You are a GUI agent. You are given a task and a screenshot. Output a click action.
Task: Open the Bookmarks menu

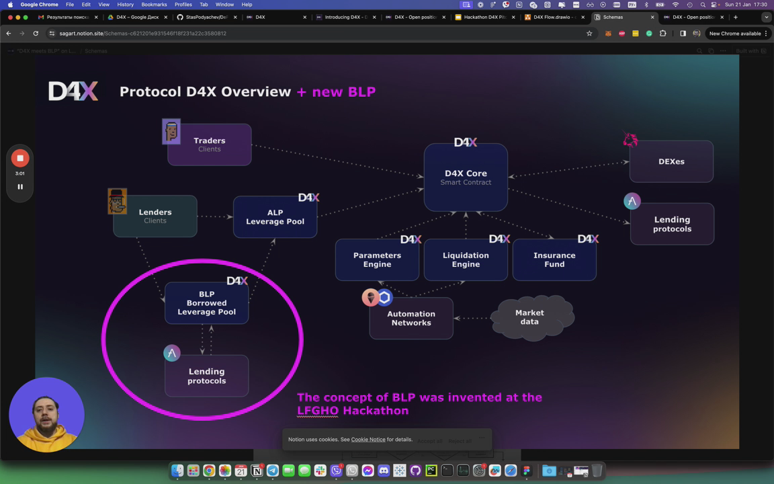pyautogui.click(x=154, y=5)
